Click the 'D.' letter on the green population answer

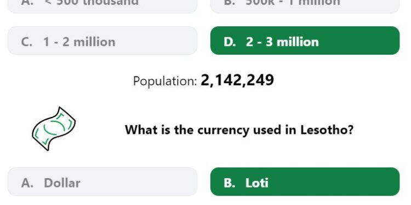[x=230, y=42]
